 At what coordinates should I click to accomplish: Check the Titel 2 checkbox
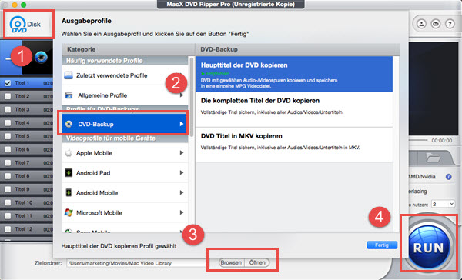(x=8, y=96)
